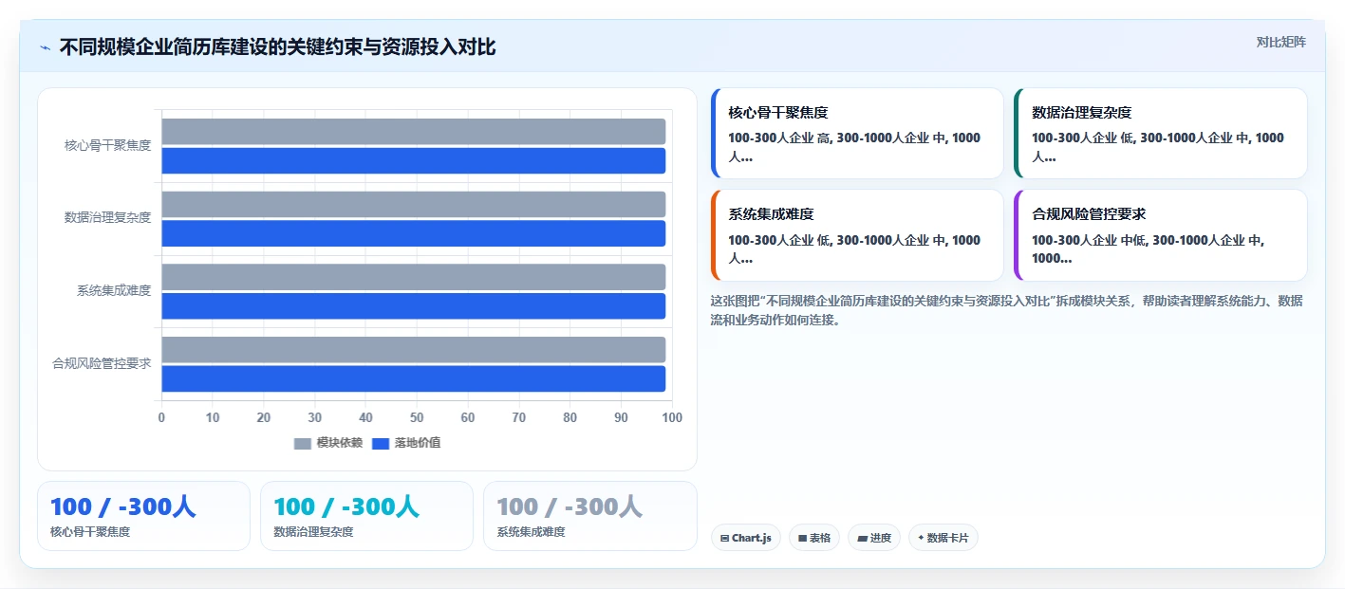The height and width of the screenshot is (589, 1345).
Task: Click the 对比矩阵 label in header
Action: 1280,42
